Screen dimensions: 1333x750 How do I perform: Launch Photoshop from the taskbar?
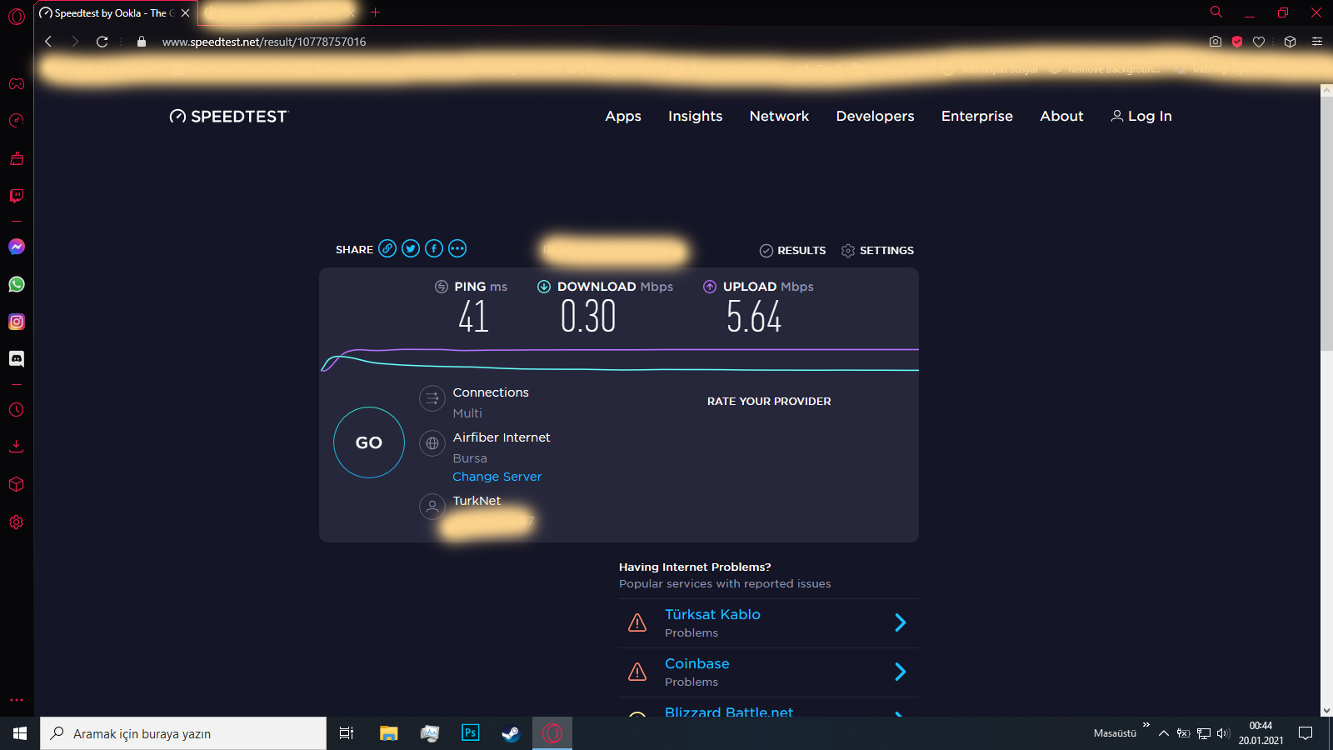point(471,733)
